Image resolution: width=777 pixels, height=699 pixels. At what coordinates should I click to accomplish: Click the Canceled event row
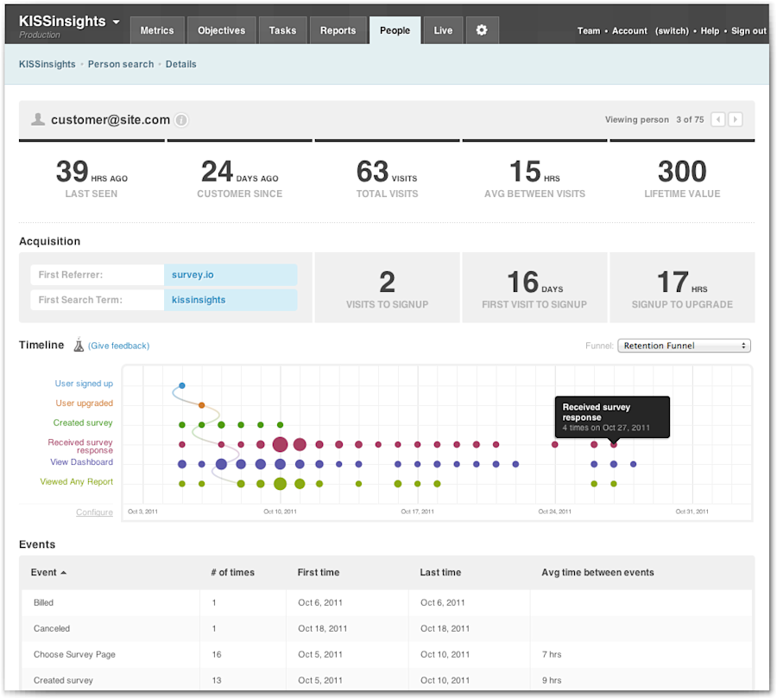387,628
